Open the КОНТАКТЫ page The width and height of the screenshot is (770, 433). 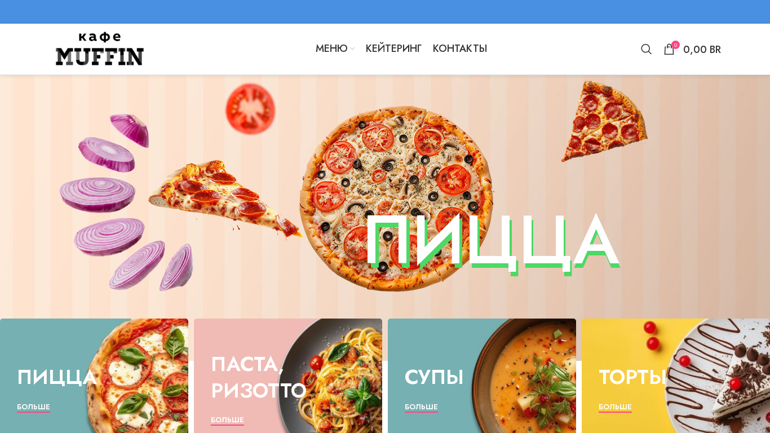[460, 48]
